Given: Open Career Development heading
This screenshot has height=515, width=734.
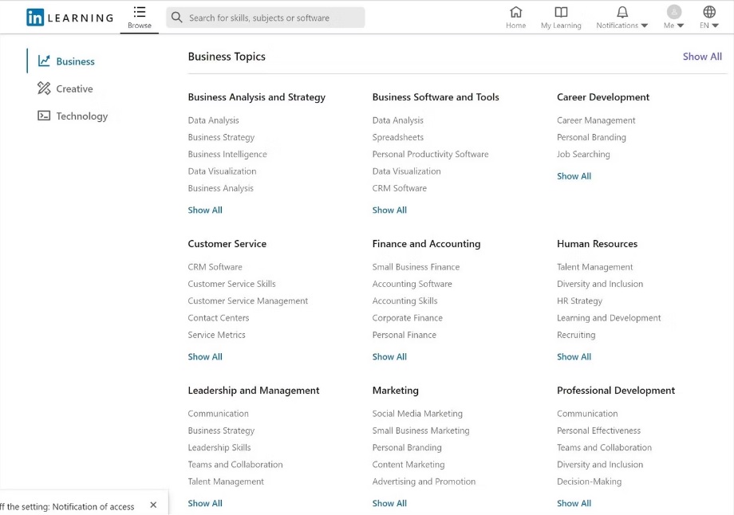Looking at the screenshot, I should coord(603,97).
